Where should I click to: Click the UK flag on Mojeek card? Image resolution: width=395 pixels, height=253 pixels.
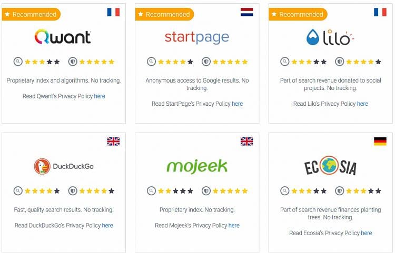[246, 141]
